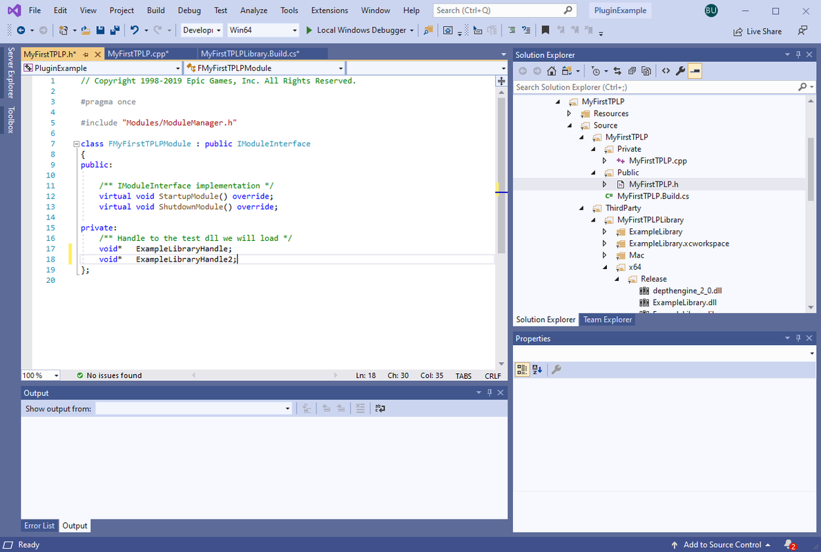The width and height of the screenshot is (821, 552).
Task: Open the Send Feedback icon at top right
Action: (x=802, y=31)
